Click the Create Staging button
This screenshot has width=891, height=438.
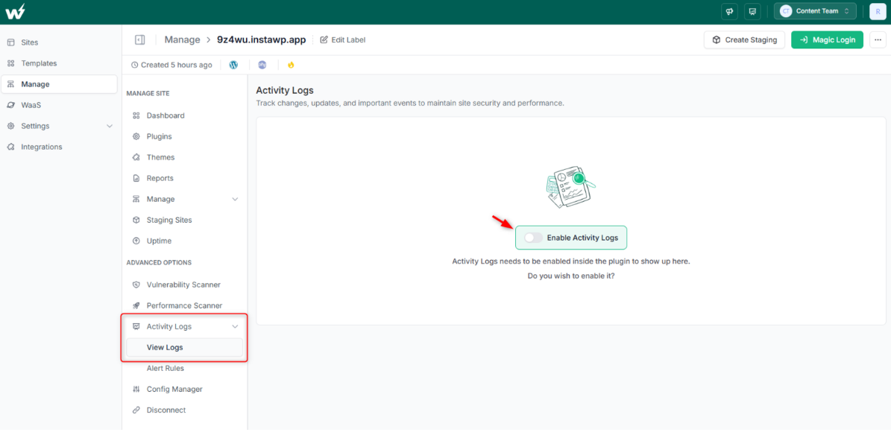pos(744,39)
